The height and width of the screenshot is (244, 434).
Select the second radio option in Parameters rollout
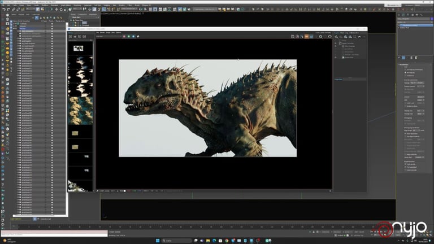[x=406, y=72]
